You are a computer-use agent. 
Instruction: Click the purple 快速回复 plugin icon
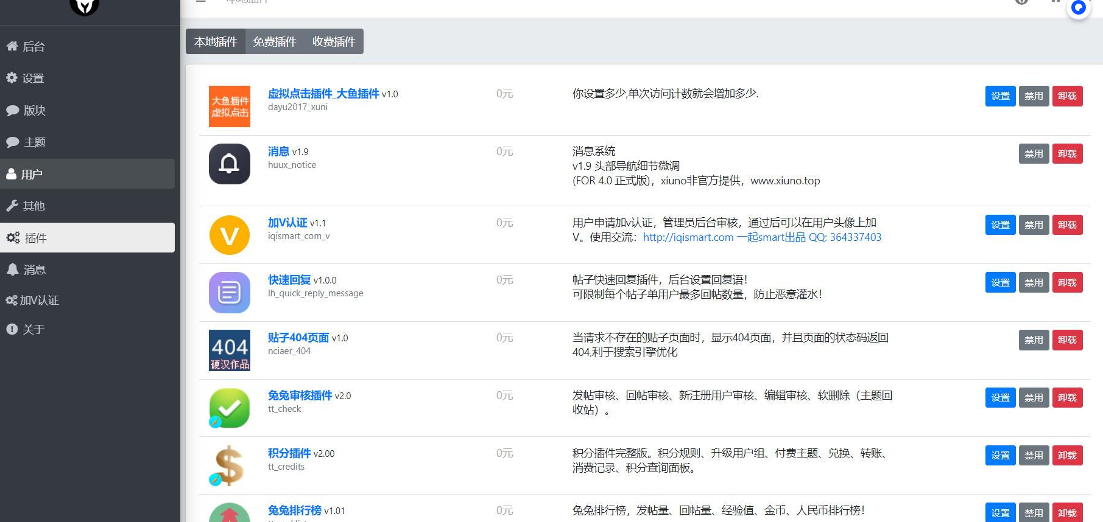229,293
